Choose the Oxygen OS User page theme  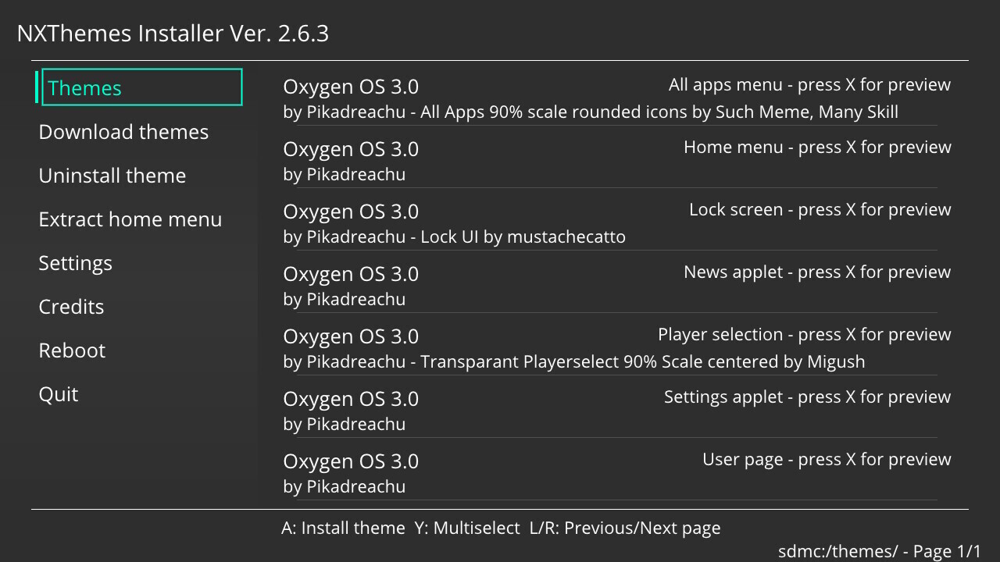pyautogui.click(x=616, y=472)
